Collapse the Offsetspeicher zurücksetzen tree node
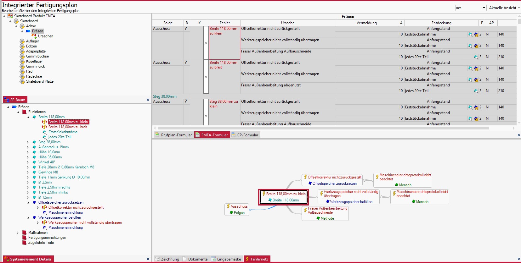 point(28,202)
